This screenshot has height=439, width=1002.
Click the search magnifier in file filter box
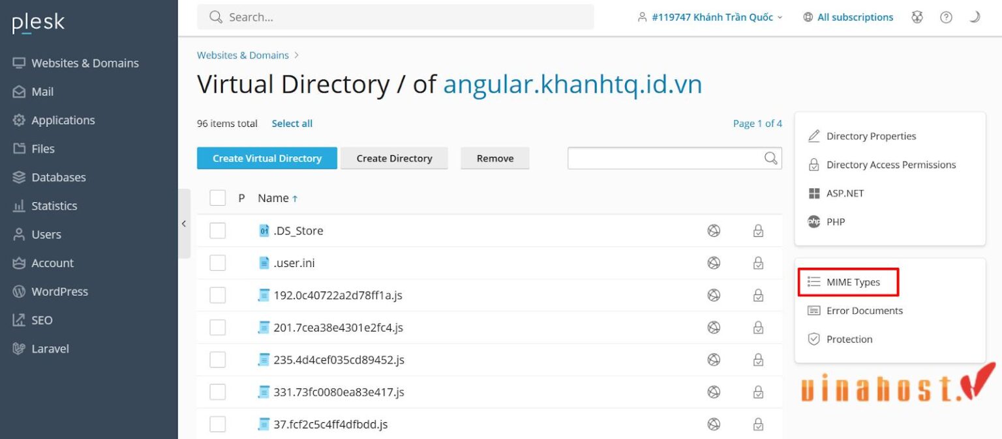(770, 158)
